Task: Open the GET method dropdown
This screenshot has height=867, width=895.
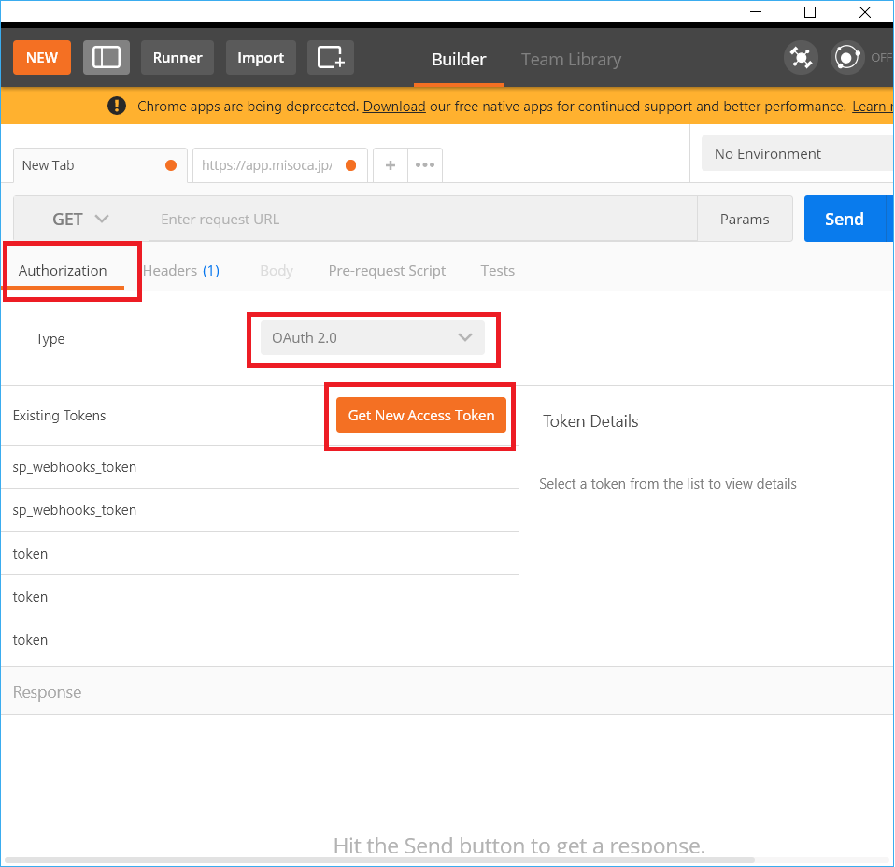Action: pos(81,220)
